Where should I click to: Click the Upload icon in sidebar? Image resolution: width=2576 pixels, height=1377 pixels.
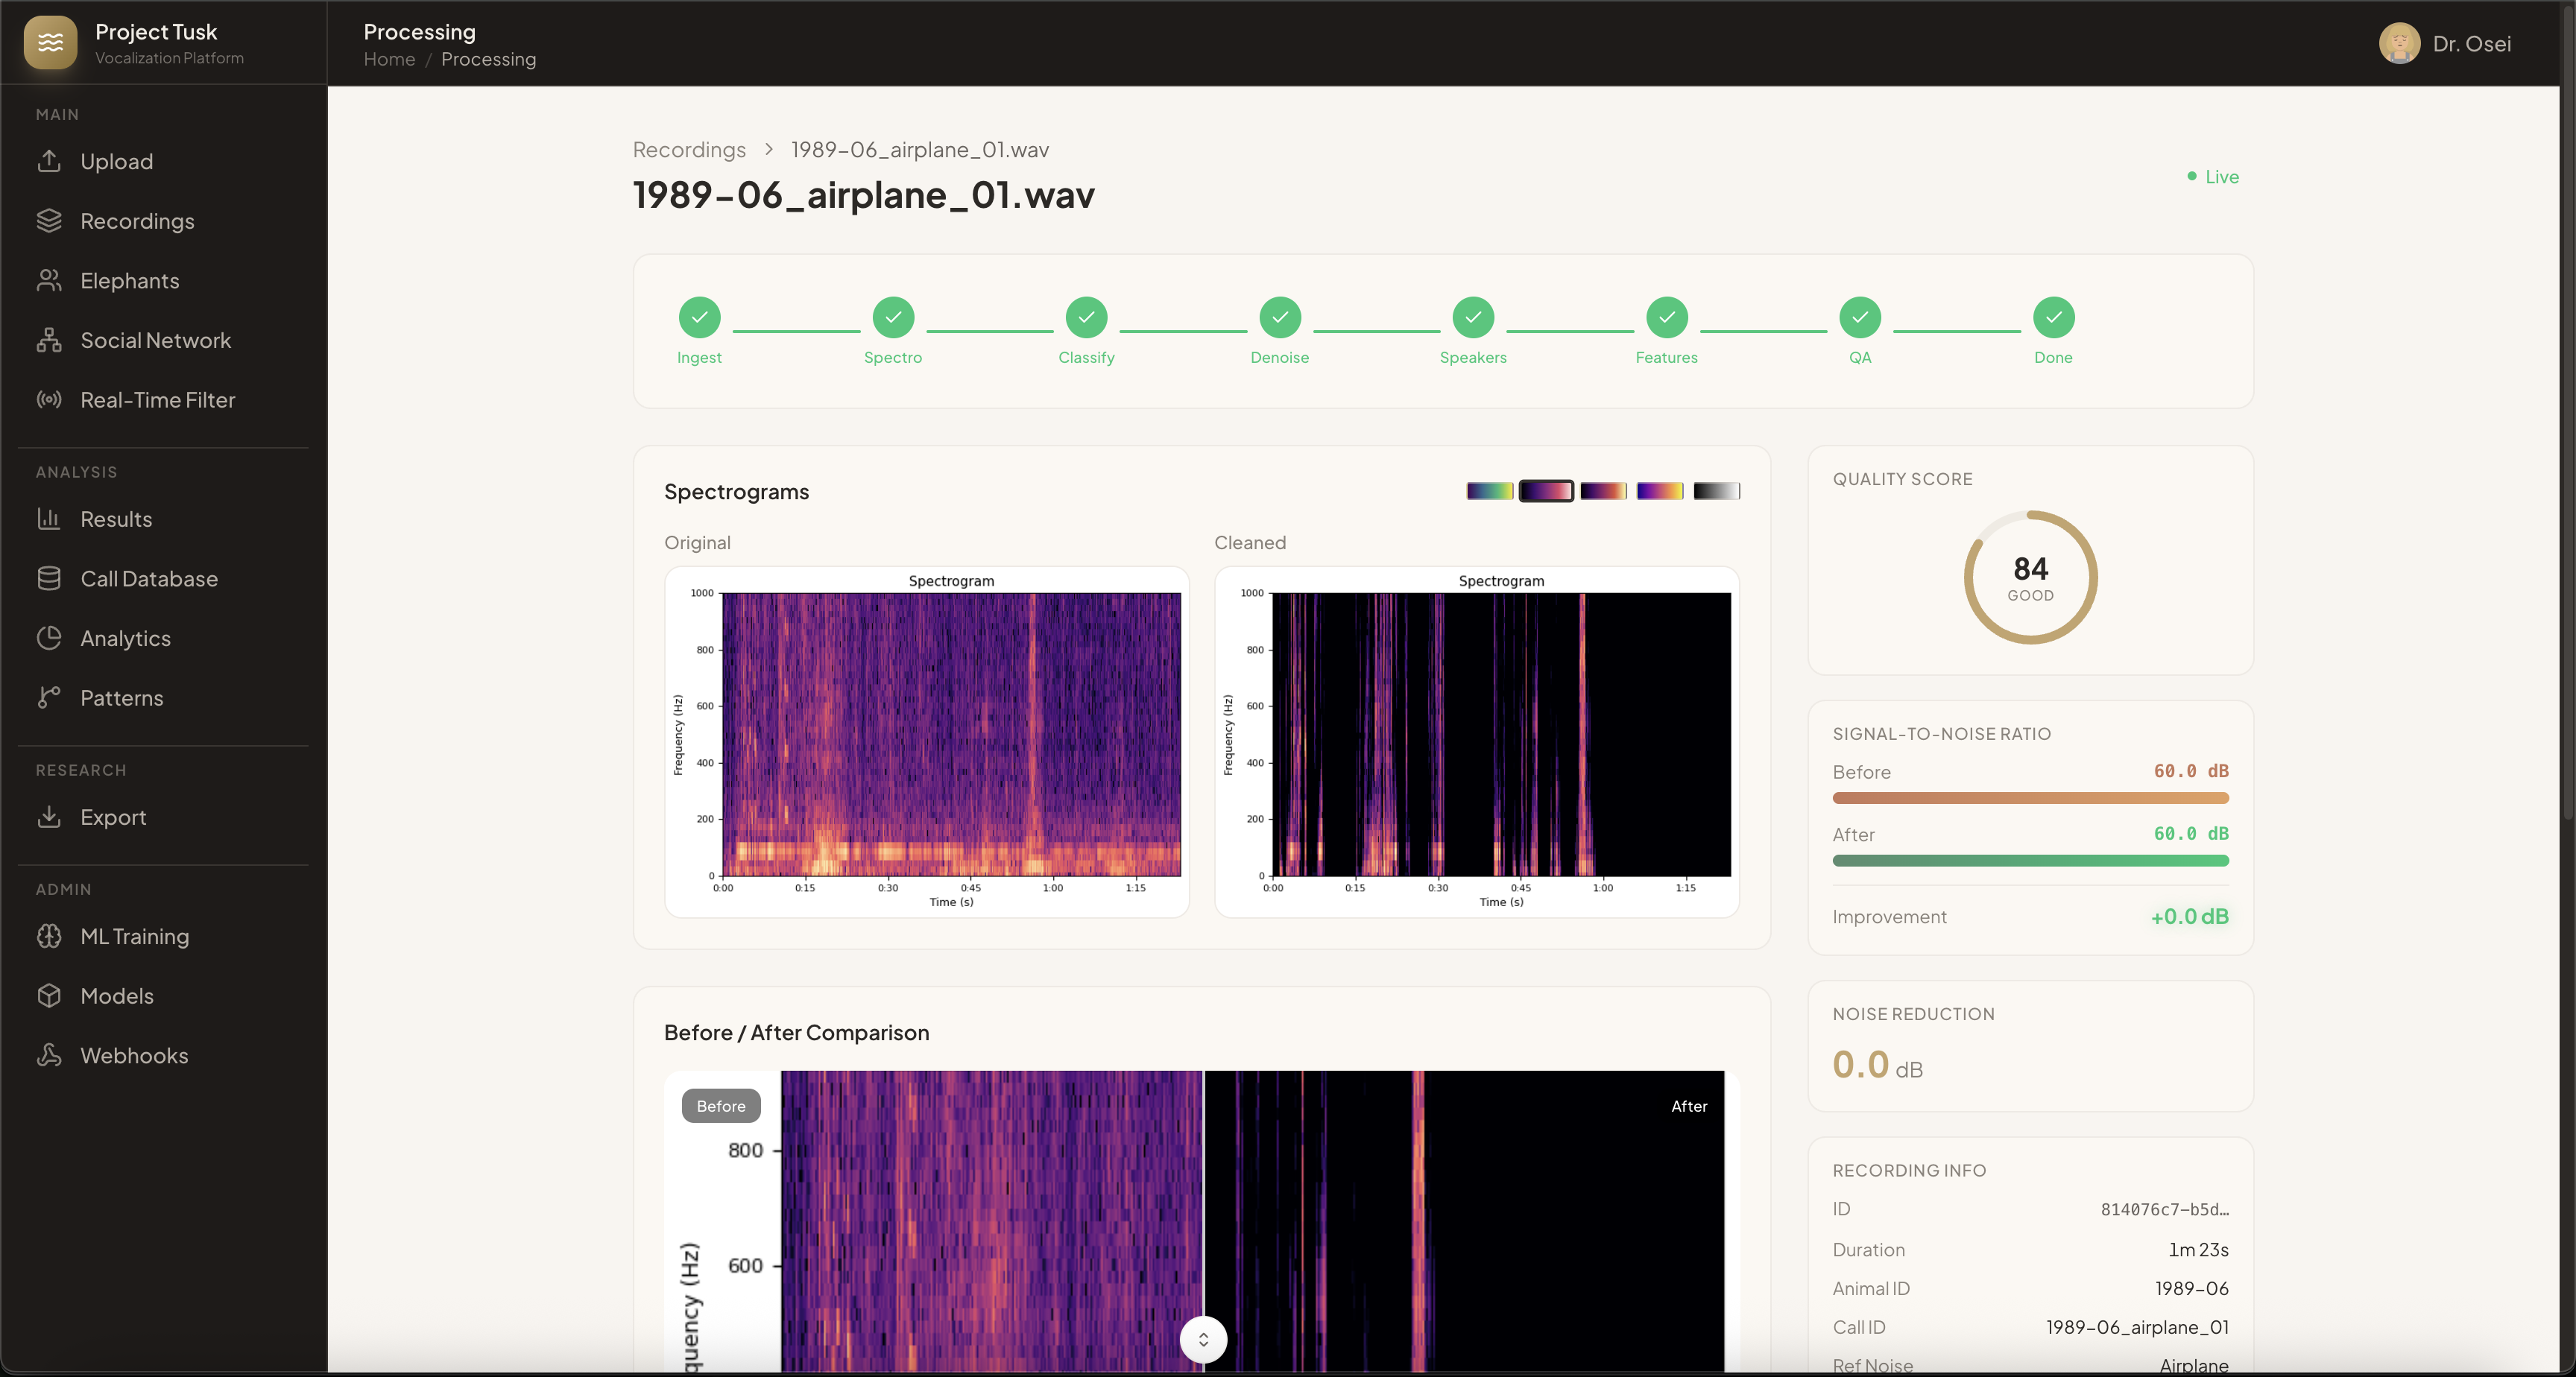49,161
